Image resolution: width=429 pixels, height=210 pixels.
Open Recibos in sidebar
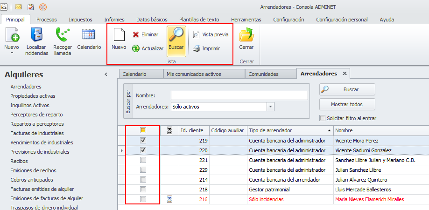(x=19, y=161)
